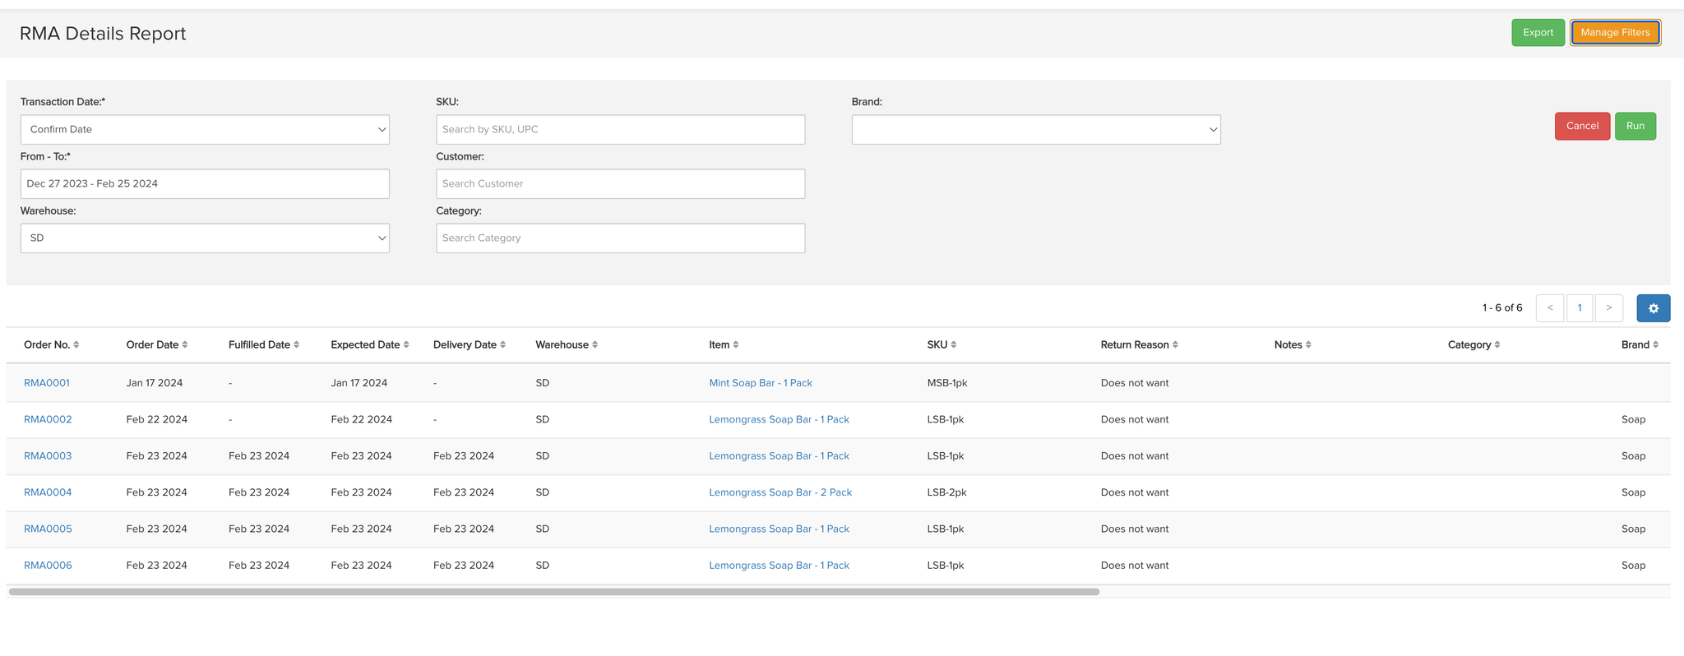Viewport: 1684px width, 656px height.
Task: Go to next results page
Action: pyautogui.click(x=1608, y=308)
